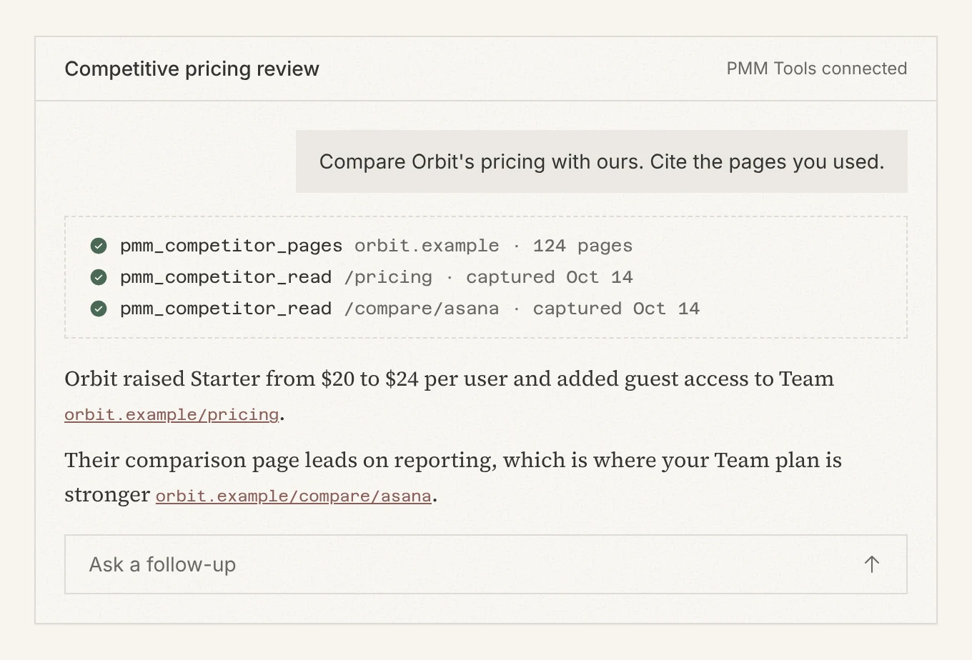Open the orbit.example/pricing citation link
Image resolution: width=972 pixels, height=660 pixels.
point(172,415)
